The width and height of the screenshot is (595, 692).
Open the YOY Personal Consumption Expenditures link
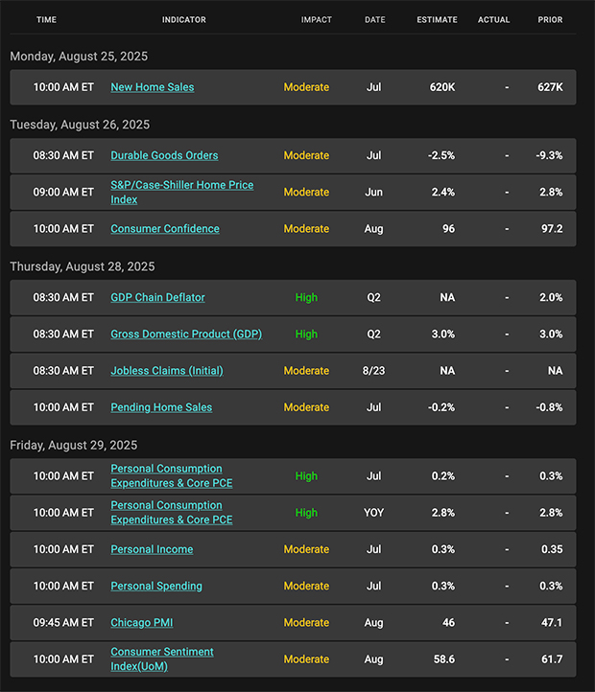[x=172, y=513]
